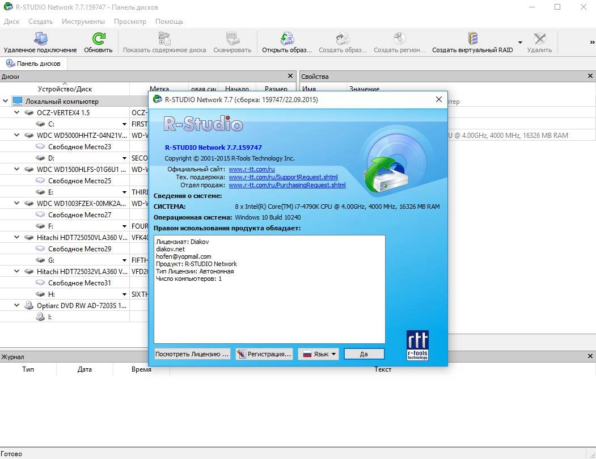Select the Панель дисков tab
This screenshot has width=596, height=459.
(x=33, y=64)
